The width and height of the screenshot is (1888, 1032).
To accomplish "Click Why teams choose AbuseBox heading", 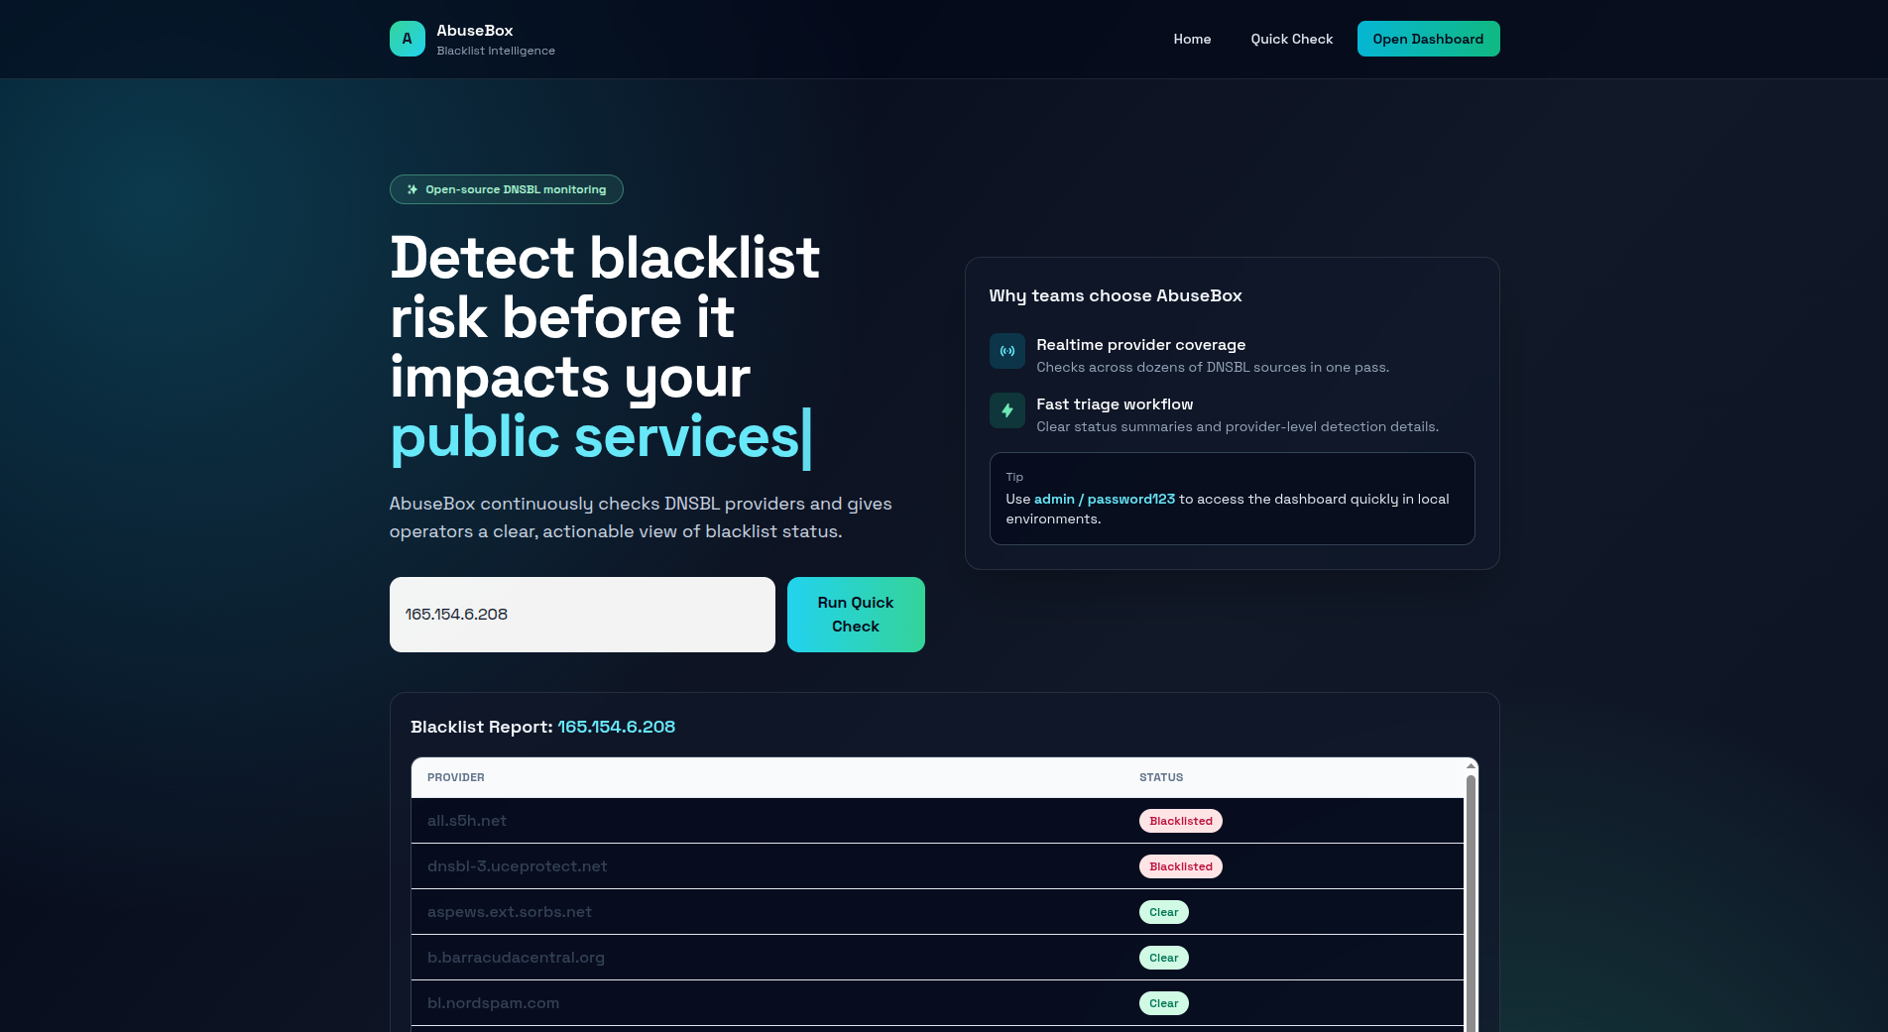I will coord(1115,295).
